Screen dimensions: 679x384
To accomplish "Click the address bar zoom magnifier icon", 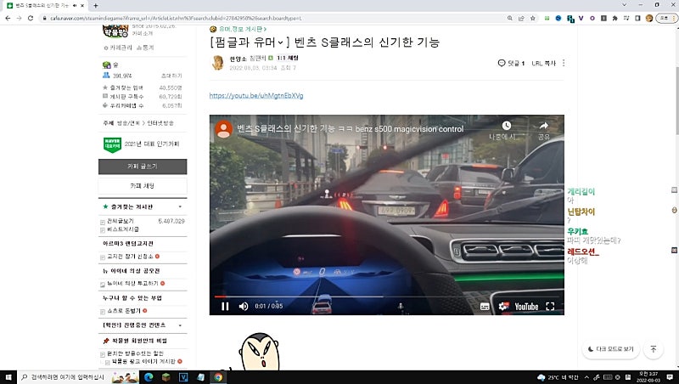I will [x=510, y=18].
